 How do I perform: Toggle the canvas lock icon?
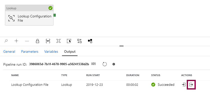coord(37,41)
